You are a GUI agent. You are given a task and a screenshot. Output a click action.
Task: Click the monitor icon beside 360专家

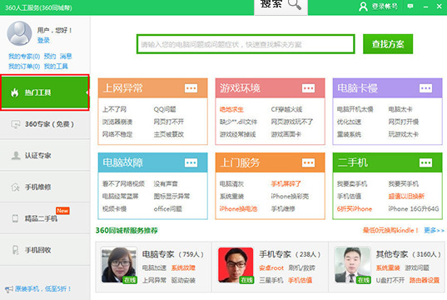pos(15,124)
